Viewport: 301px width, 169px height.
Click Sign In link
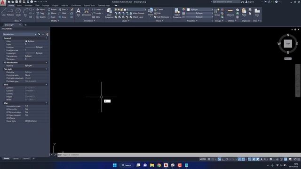pyautogui.click(x=250, y=2)
